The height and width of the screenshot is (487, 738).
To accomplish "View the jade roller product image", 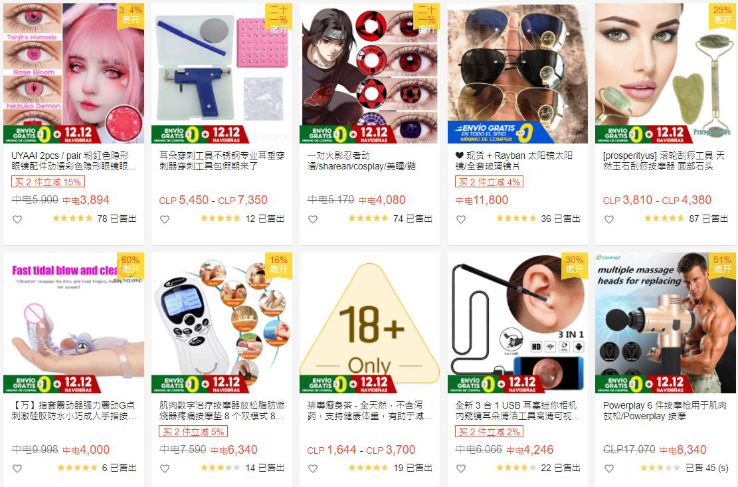I will point(665,73).
